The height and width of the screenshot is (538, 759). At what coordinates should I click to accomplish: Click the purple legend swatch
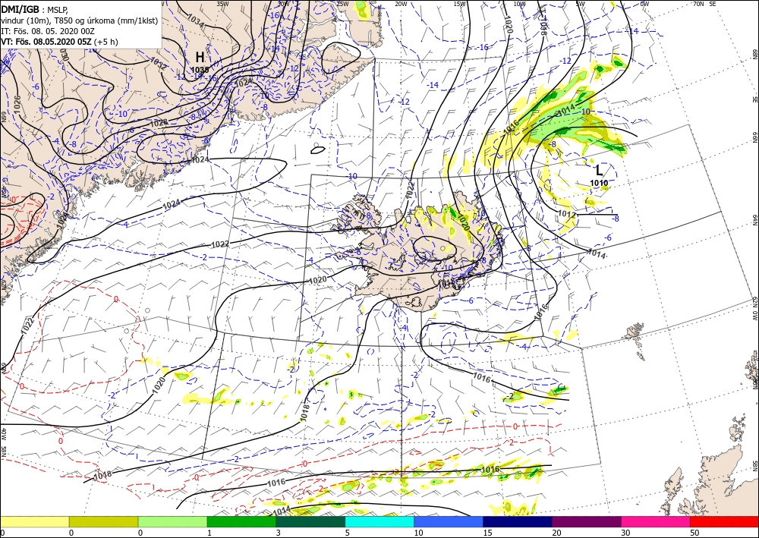coord(586,521)
